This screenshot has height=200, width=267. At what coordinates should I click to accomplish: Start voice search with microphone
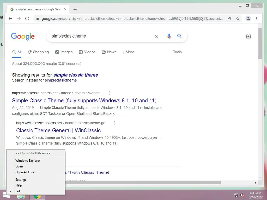pos(169,36)
